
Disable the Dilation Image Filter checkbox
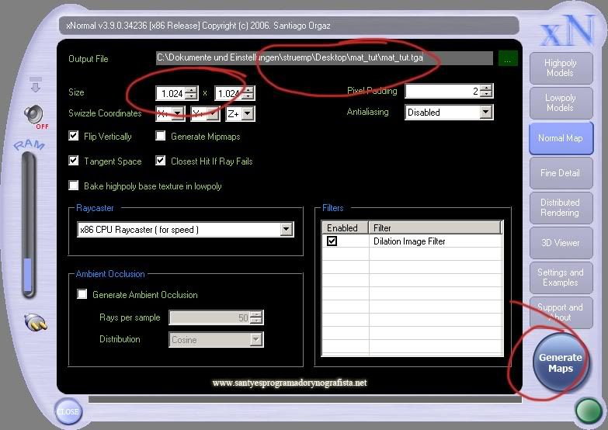[332, 241]
